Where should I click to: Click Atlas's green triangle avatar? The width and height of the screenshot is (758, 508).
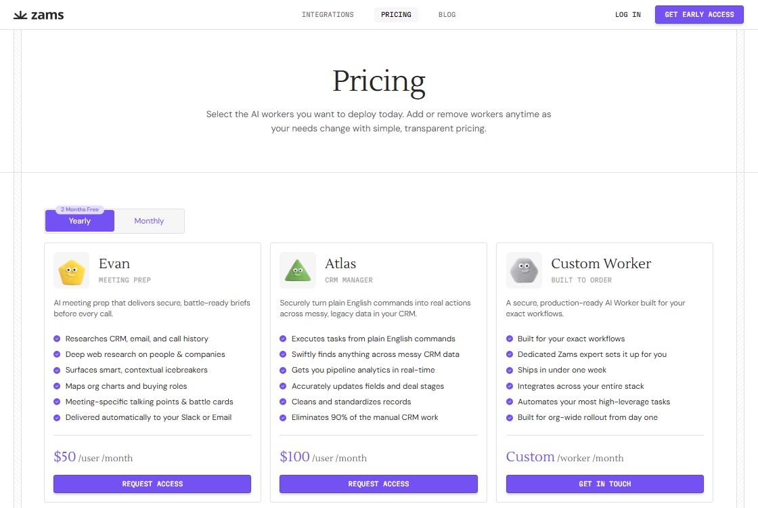(x=297, y=270)
